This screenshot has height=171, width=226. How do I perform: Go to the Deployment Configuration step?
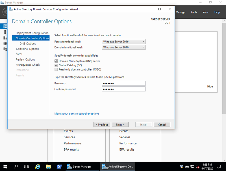(32, 33)
